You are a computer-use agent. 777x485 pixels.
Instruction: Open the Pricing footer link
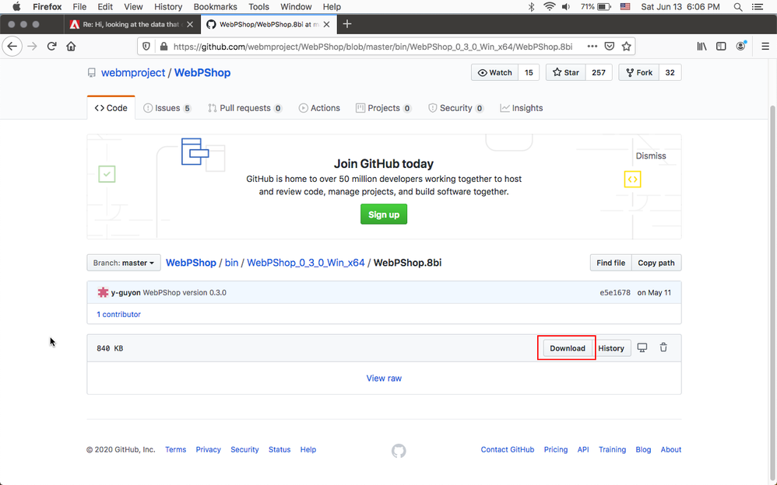(x=555, y=449)
